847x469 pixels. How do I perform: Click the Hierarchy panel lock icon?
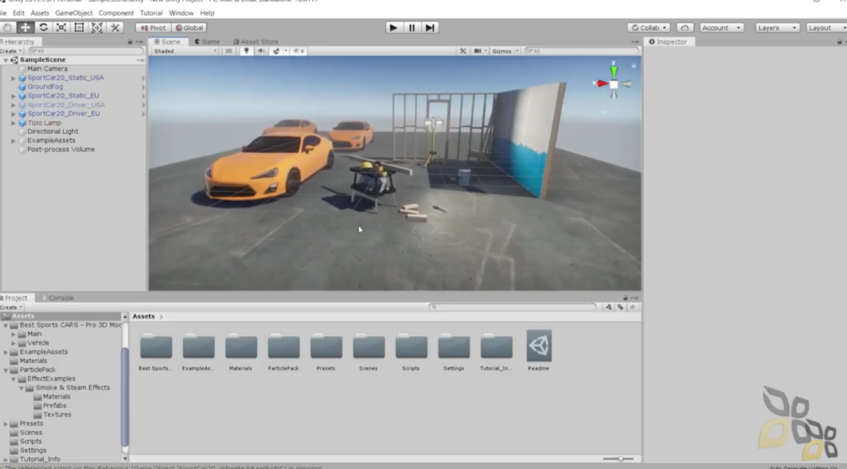point(130,41)
